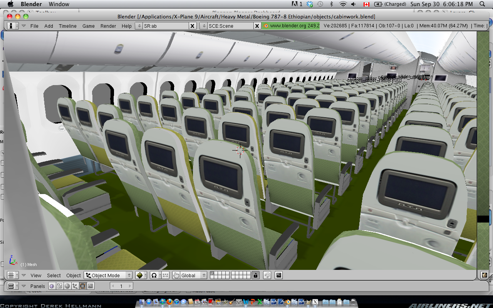Open the Blender application menu
This screenshot has height=308, width=493.
(31, 4)
